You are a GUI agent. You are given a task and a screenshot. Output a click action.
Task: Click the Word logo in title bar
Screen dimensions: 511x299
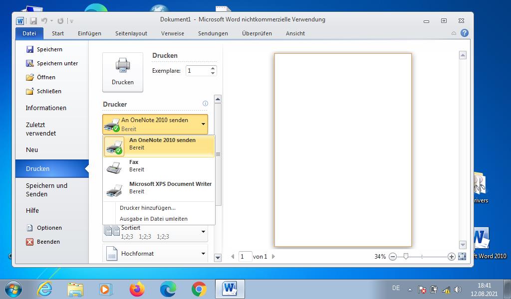[20, 21]
